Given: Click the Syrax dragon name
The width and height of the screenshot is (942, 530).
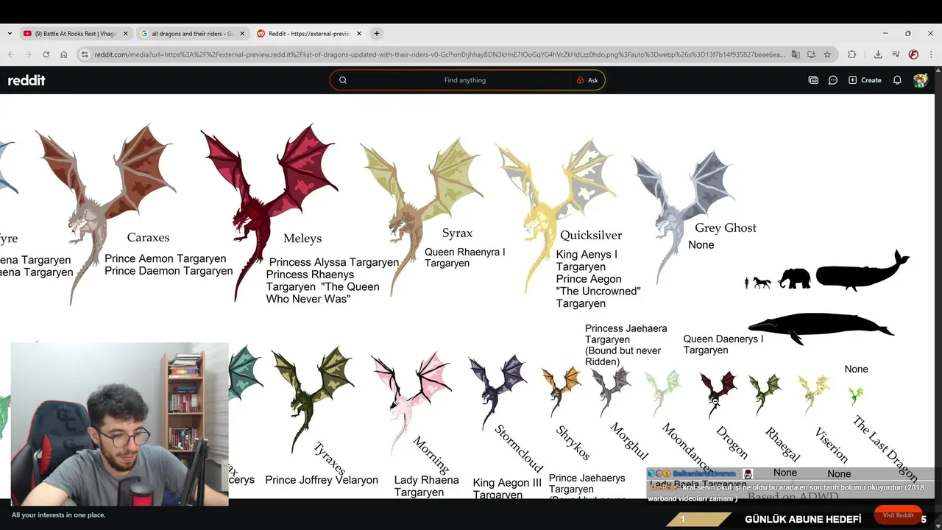Looking at the screenshot, I should (x=457, y=233).
